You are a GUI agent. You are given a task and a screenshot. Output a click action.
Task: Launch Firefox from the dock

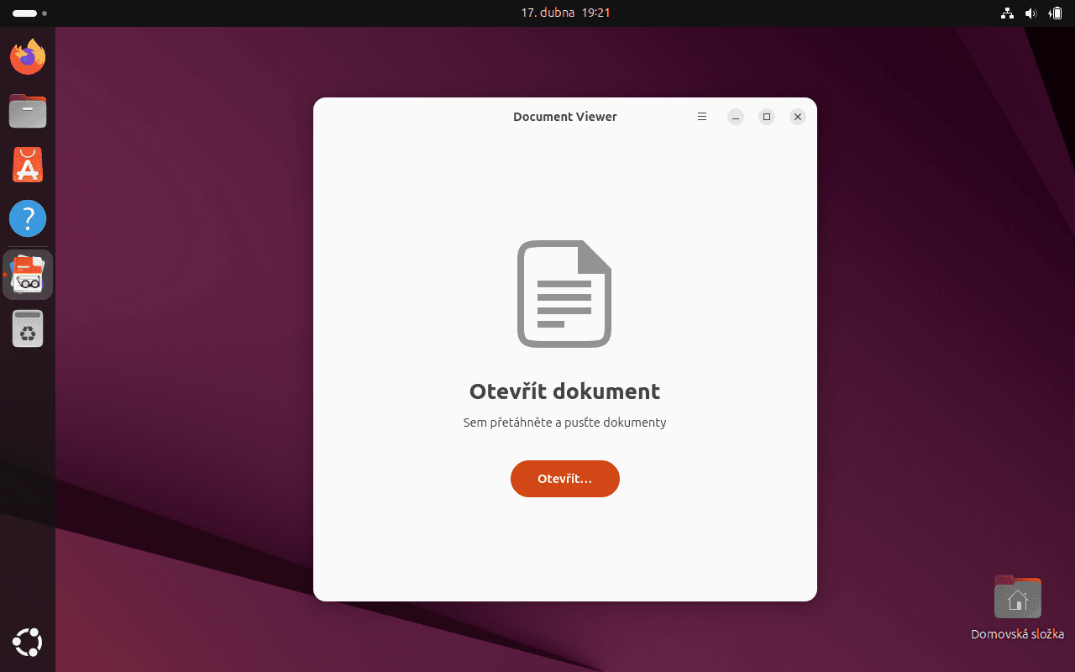pos(28,56)
